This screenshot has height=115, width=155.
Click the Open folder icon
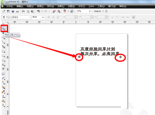point(8,11)
